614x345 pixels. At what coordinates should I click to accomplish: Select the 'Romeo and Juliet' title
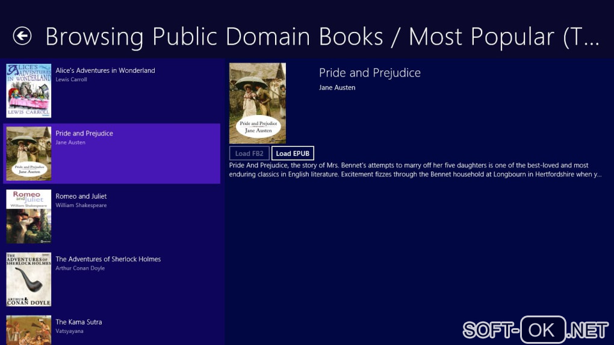pyautogui.click(x=81, y=196)
